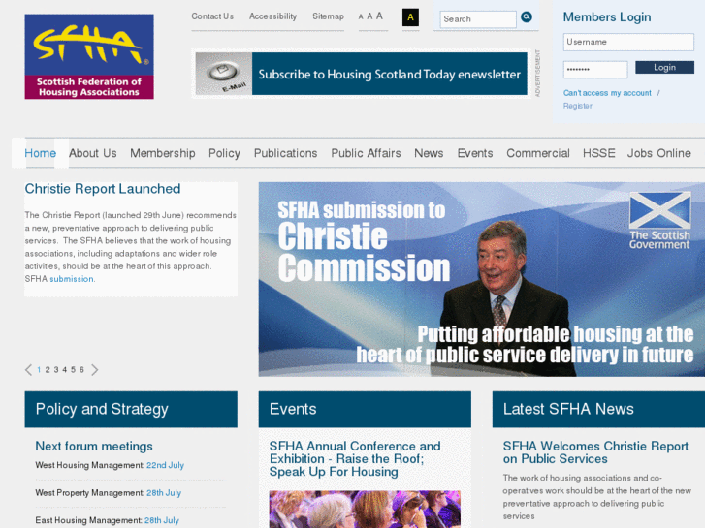Open the Accessibility link
705x528 pixels.
pyautogui.click(x=272, y=16)
